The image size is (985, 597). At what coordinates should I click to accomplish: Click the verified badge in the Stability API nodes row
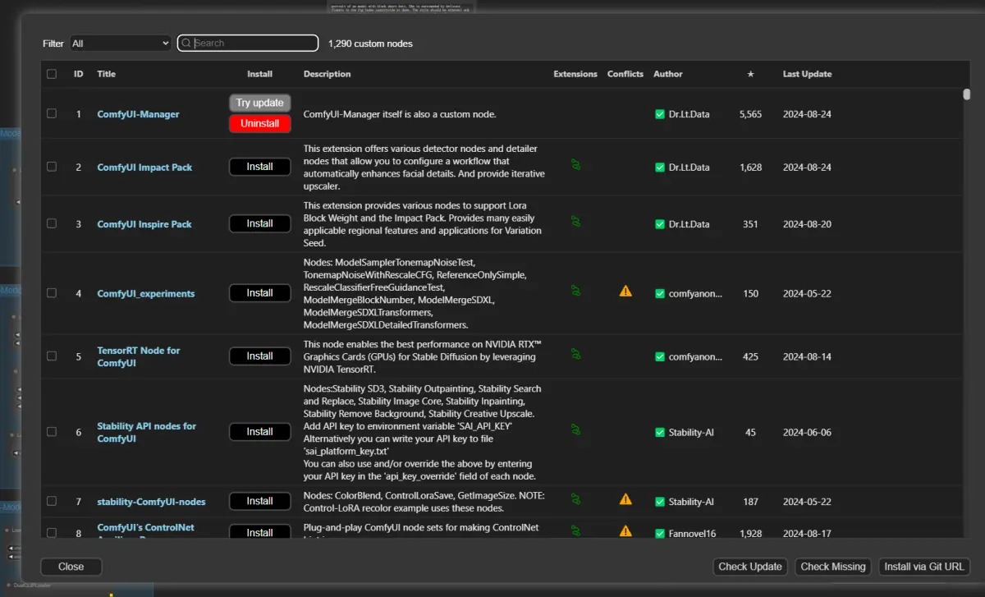tap(660, 432)
